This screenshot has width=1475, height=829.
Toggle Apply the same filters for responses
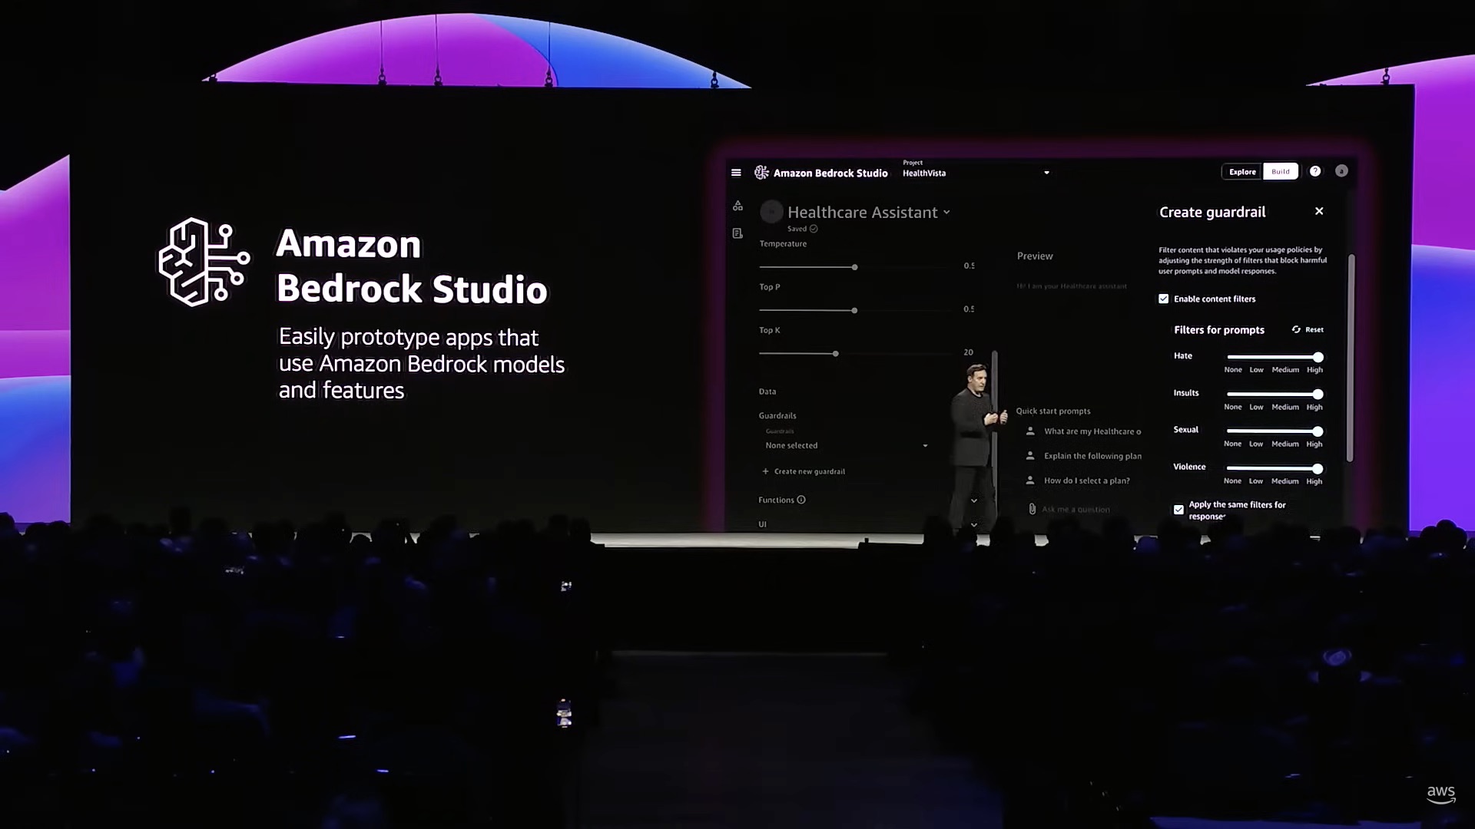click(x=1178, y=510)
